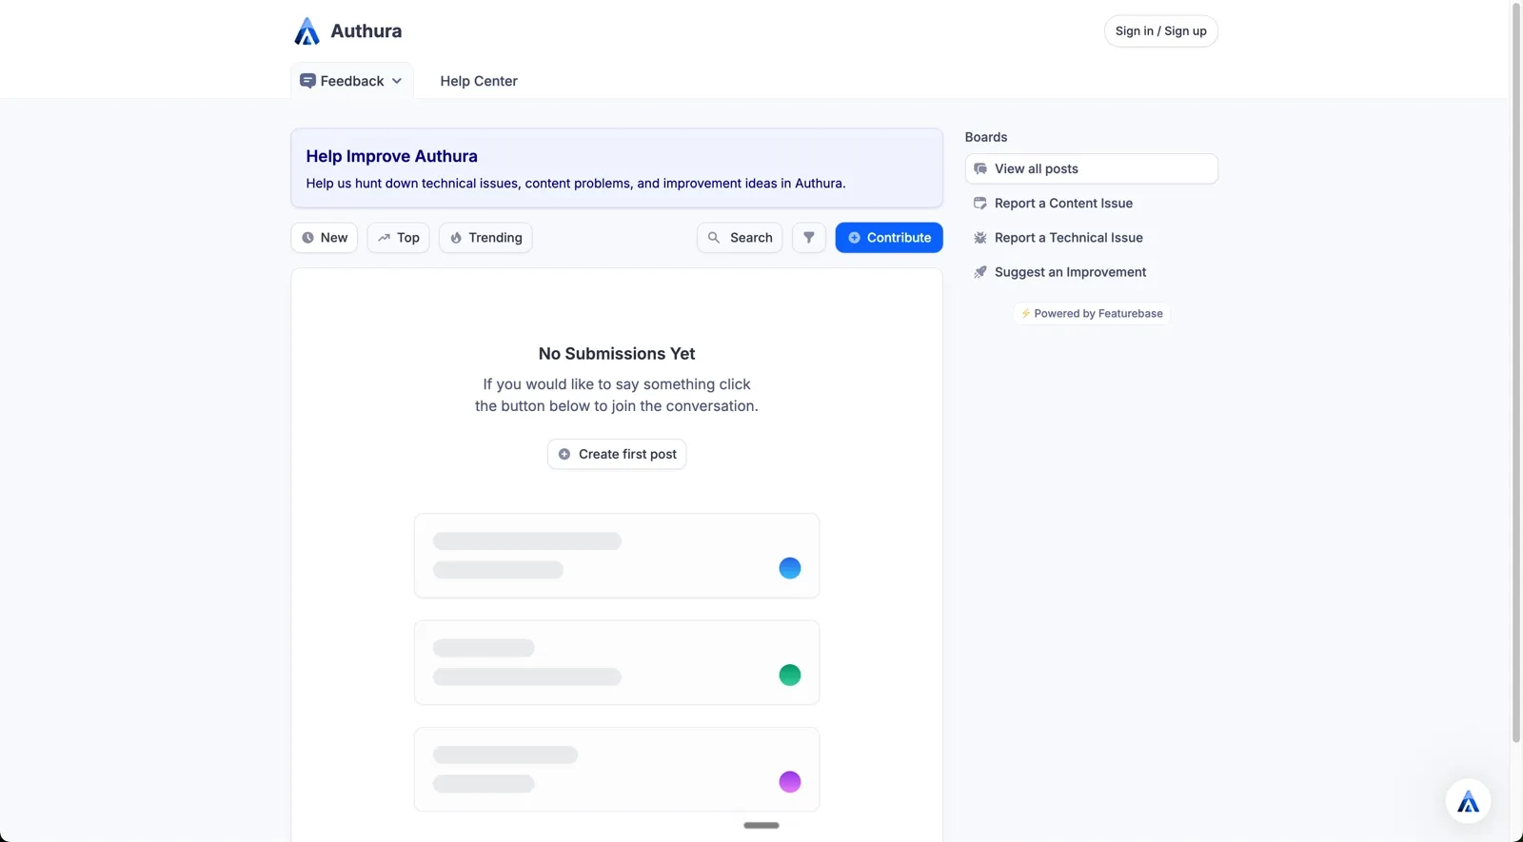Screen dimensions: 1523x842
Task: Open the Search button
Action: pyautogui.click(x=740, y=238)
